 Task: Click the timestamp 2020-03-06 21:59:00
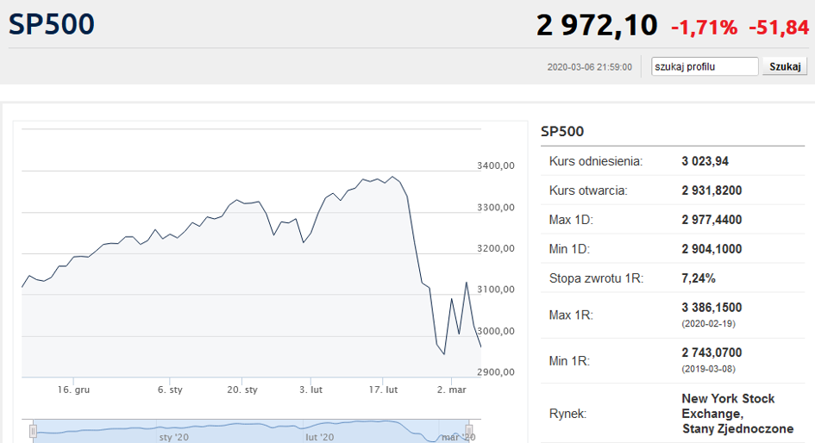click(x=589, y=67)
